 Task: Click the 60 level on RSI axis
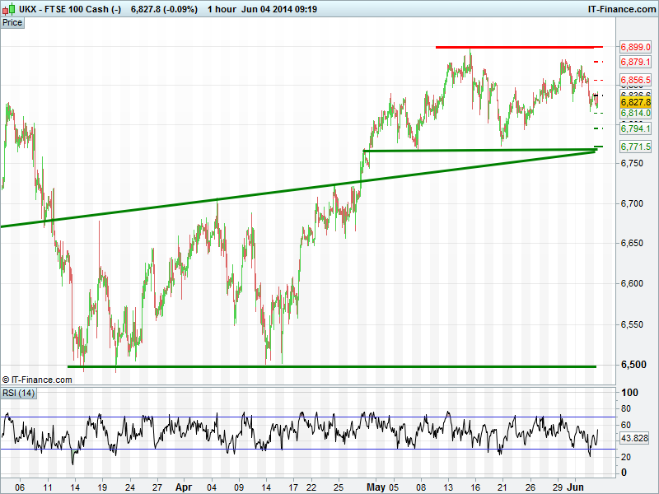tap(626, 425)
